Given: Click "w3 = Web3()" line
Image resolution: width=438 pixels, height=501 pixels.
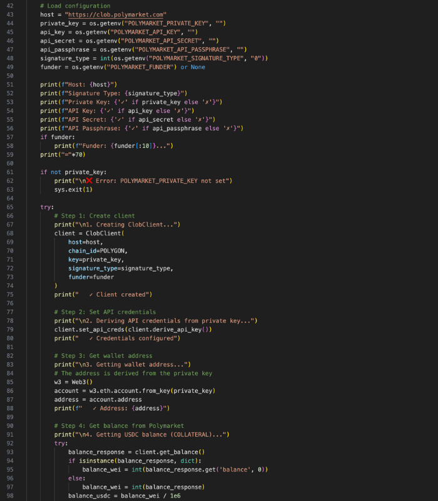Looking at the screenshot, I should click(73, 382).
